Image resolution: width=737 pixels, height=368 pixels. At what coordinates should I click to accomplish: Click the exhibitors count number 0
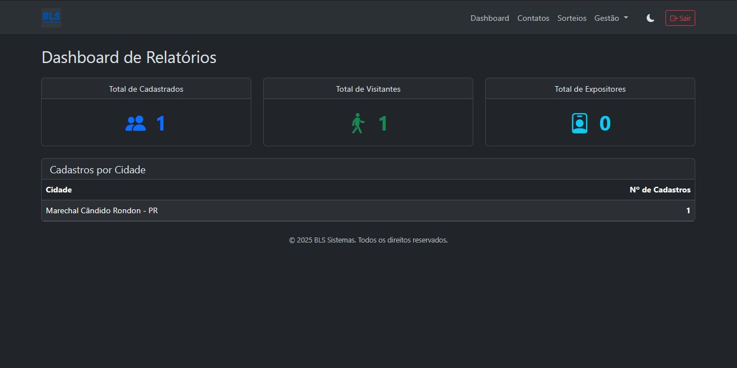point(605,124)
